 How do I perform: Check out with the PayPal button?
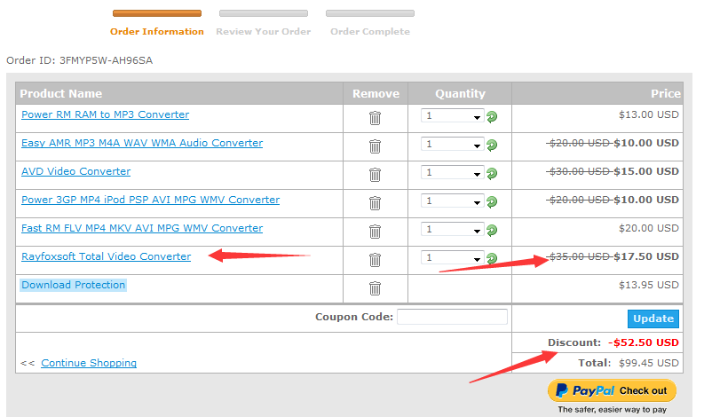pyautogui.click(x=612, y=390)
